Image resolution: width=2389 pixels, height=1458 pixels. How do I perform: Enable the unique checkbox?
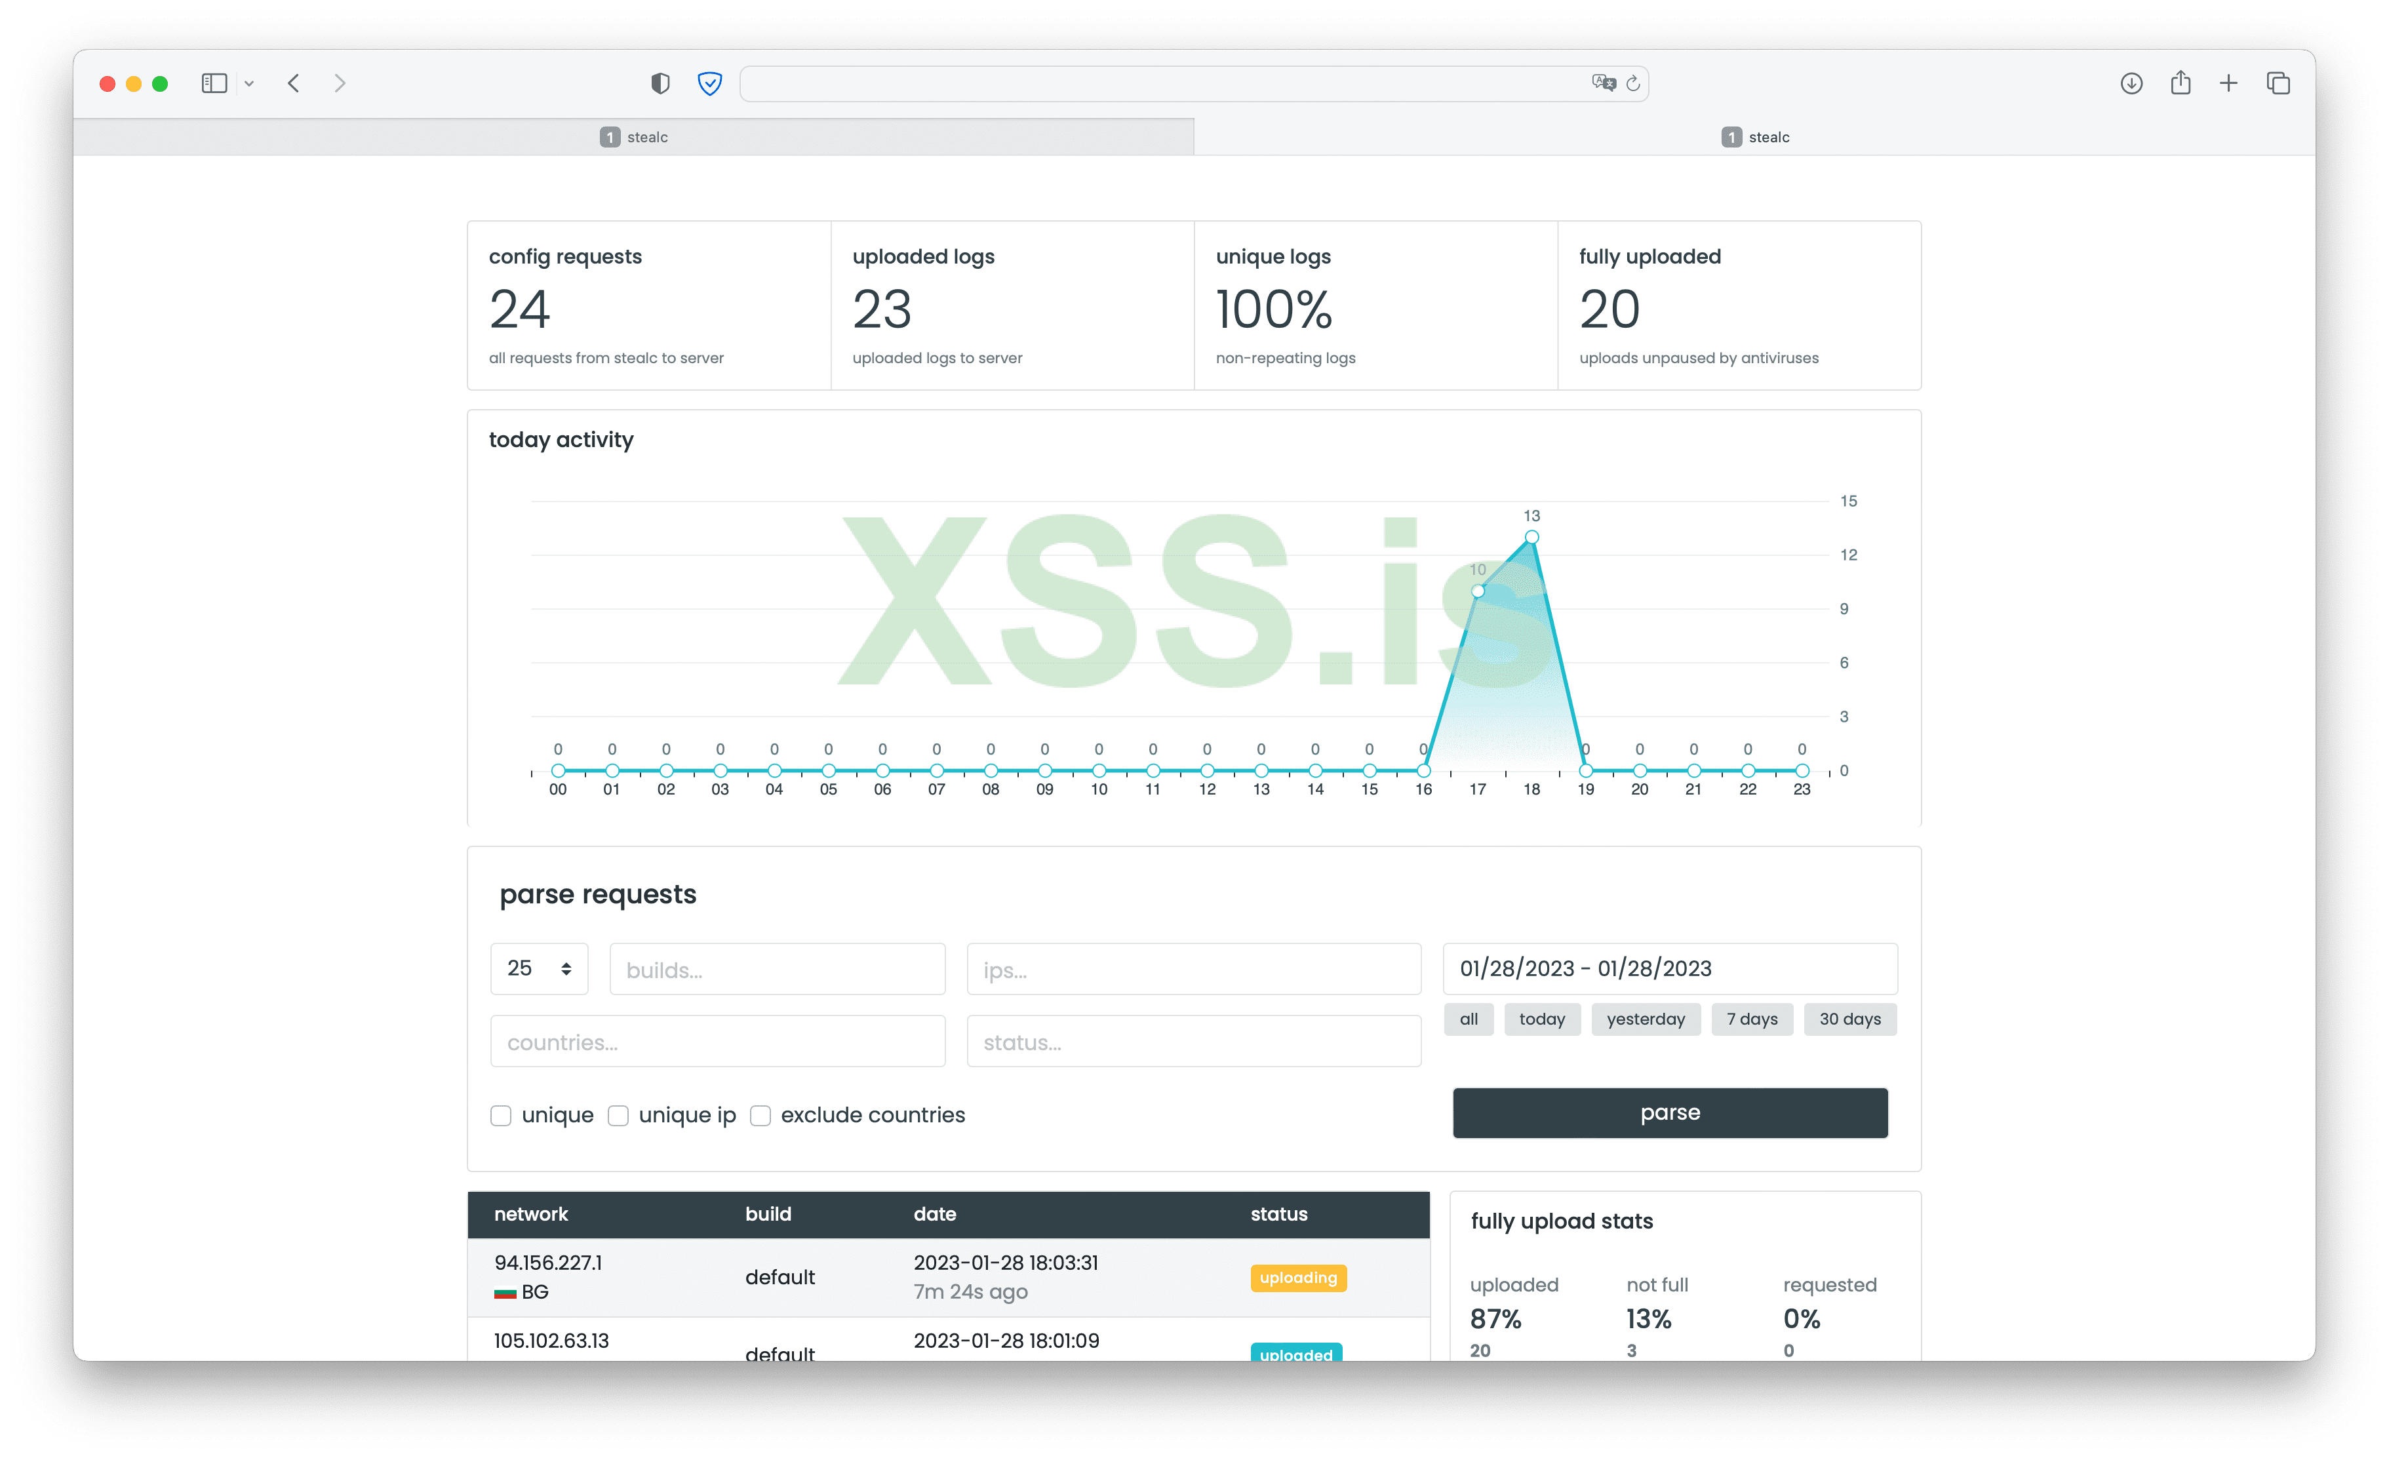point(502,1116)
